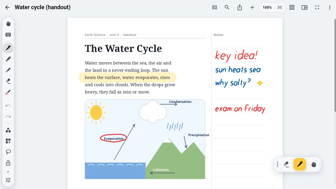
Task: Select the lasso selection tool
Action: click(x=8, y=152)
